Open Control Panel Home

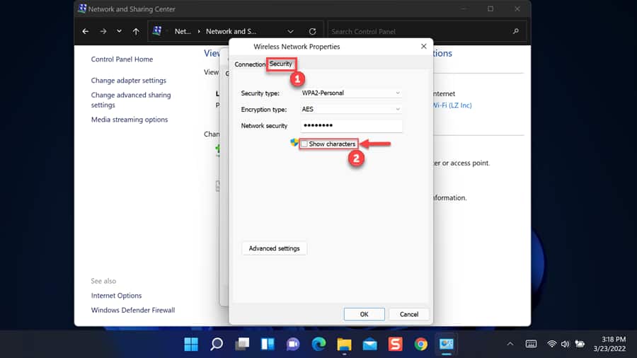pyautogui.click(x=122, y=59)
